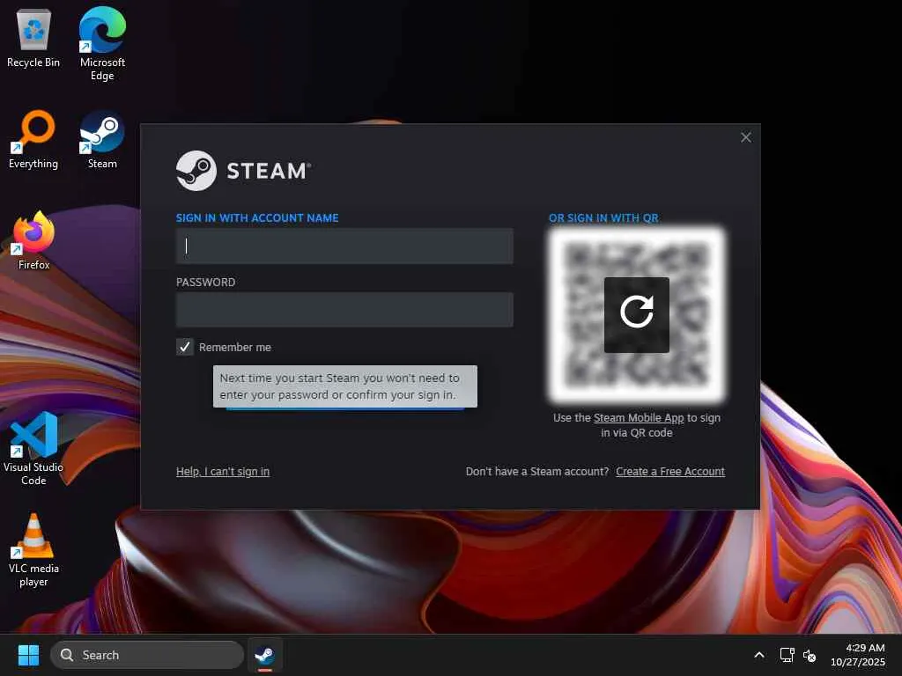902x676 pixels.
Task: Close the Steam sign-in dialog
Action: 745,137
